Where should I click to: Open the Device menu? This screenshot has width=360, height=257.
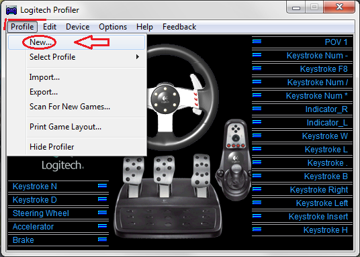tap(78, 27)
